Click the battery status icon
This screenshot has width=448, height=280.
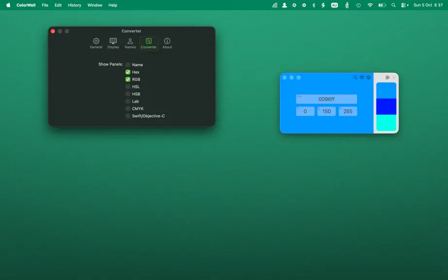pyautogui.click(x=382, y=5)
